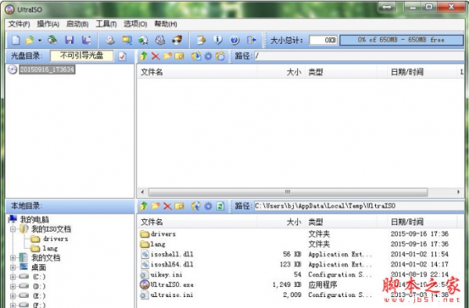Select the isoshell.dll file row
The width and height of the screenshot is (469, 308).
(x=302, y=254)
